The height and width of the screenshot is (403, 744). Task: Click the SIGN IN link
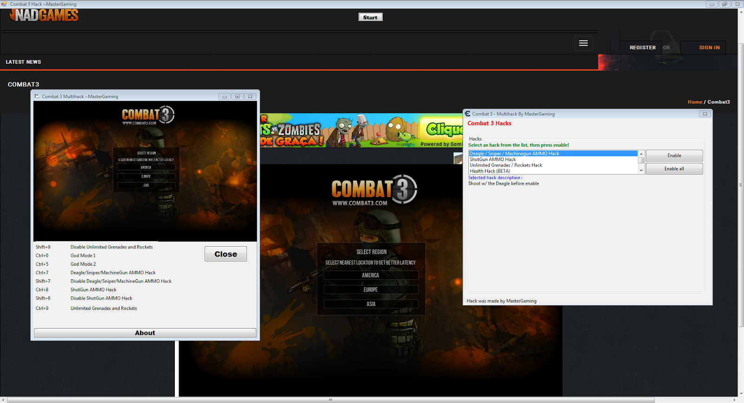click(709, 47)
